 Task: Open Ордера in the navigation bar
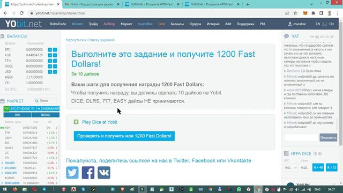[x=195, y=24]
